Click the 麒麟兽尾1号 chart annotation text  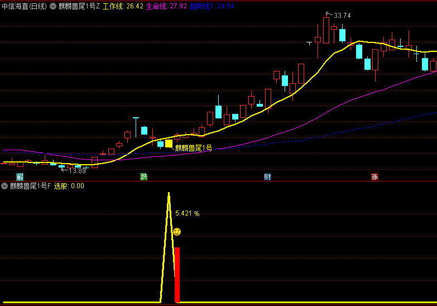tap(194, 148)
